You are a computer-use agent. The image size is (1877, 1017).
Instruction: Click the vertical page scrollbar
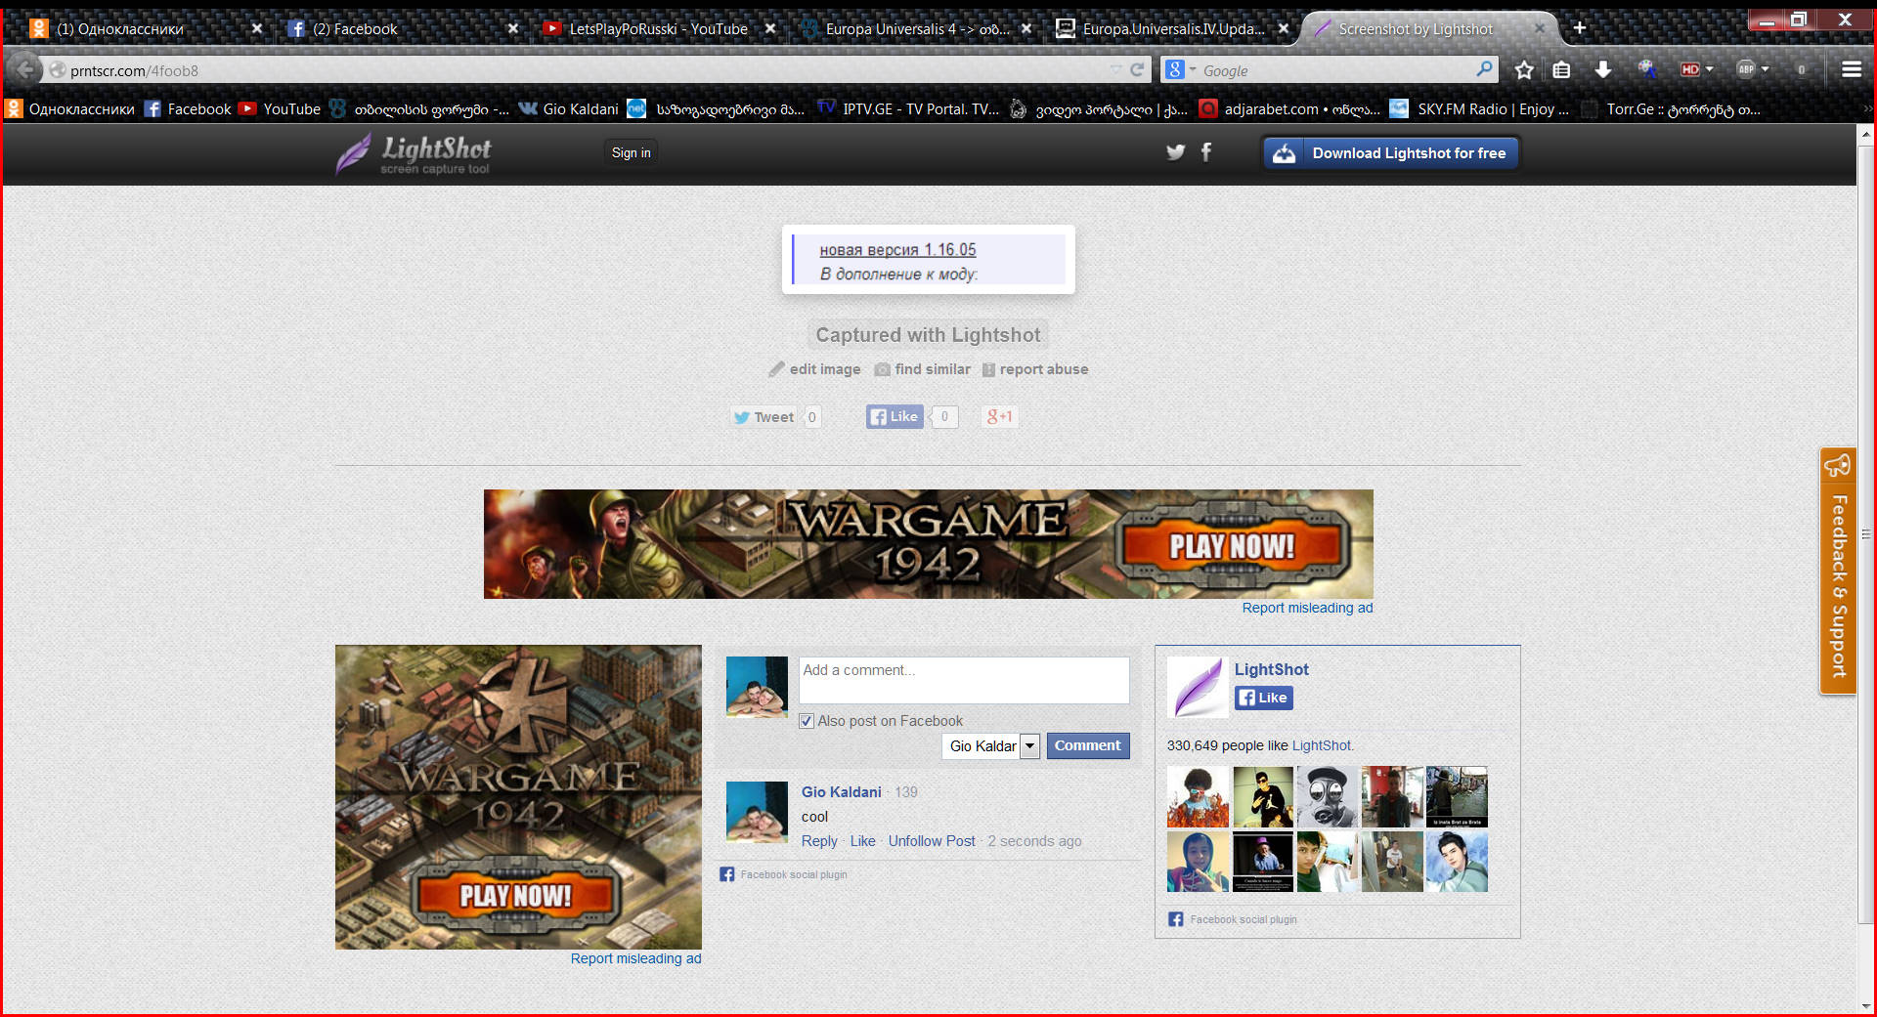[x=1866, y=533]
